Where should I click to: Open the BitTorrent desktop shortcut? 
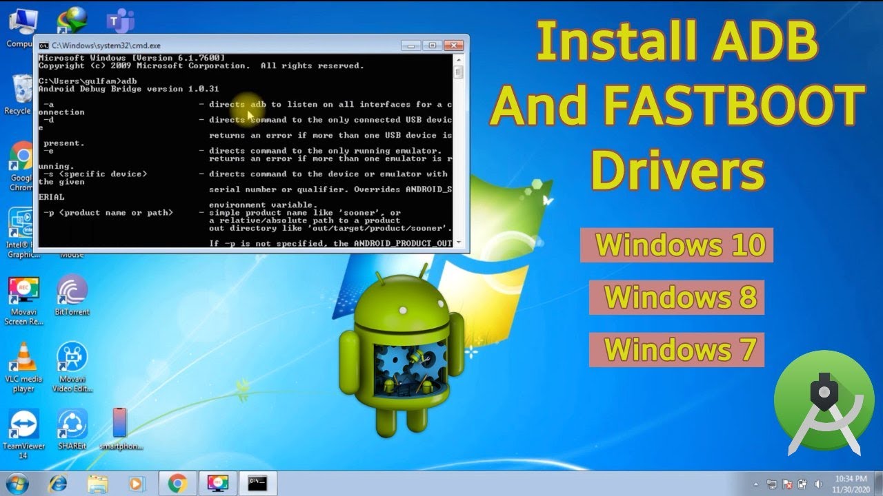click(x=72, y=291)
